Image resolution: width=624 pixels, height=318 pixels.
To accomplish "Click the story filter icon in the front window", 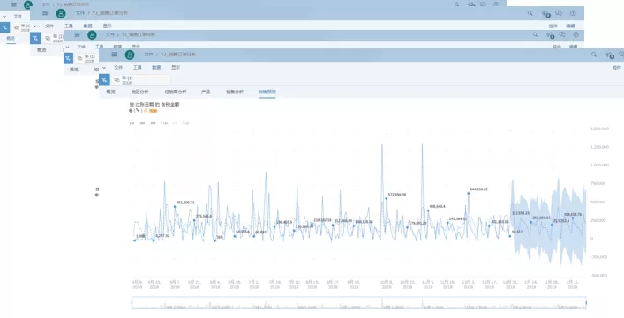I will [x=104, y=80].
